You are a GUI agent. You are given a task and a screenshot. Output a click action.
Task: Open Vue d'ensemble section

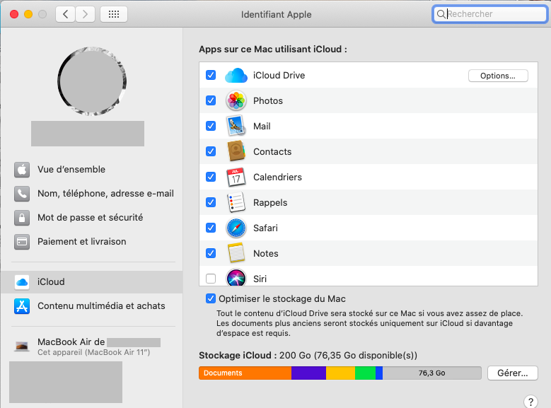pyautogui.click(x=71, y=170)
